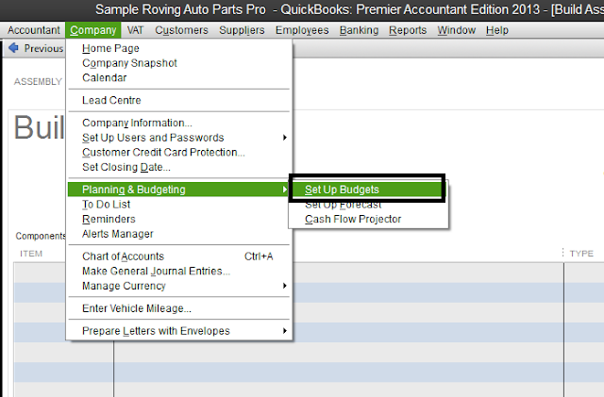Choose Cash Flow Projector

coord(352,220)
